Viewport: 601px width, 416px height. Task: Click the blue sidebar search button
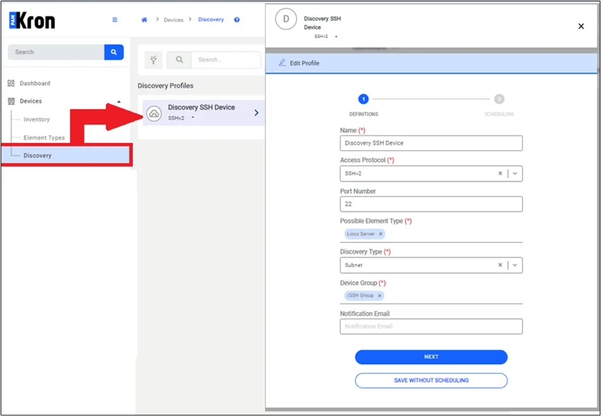point(114,52)
